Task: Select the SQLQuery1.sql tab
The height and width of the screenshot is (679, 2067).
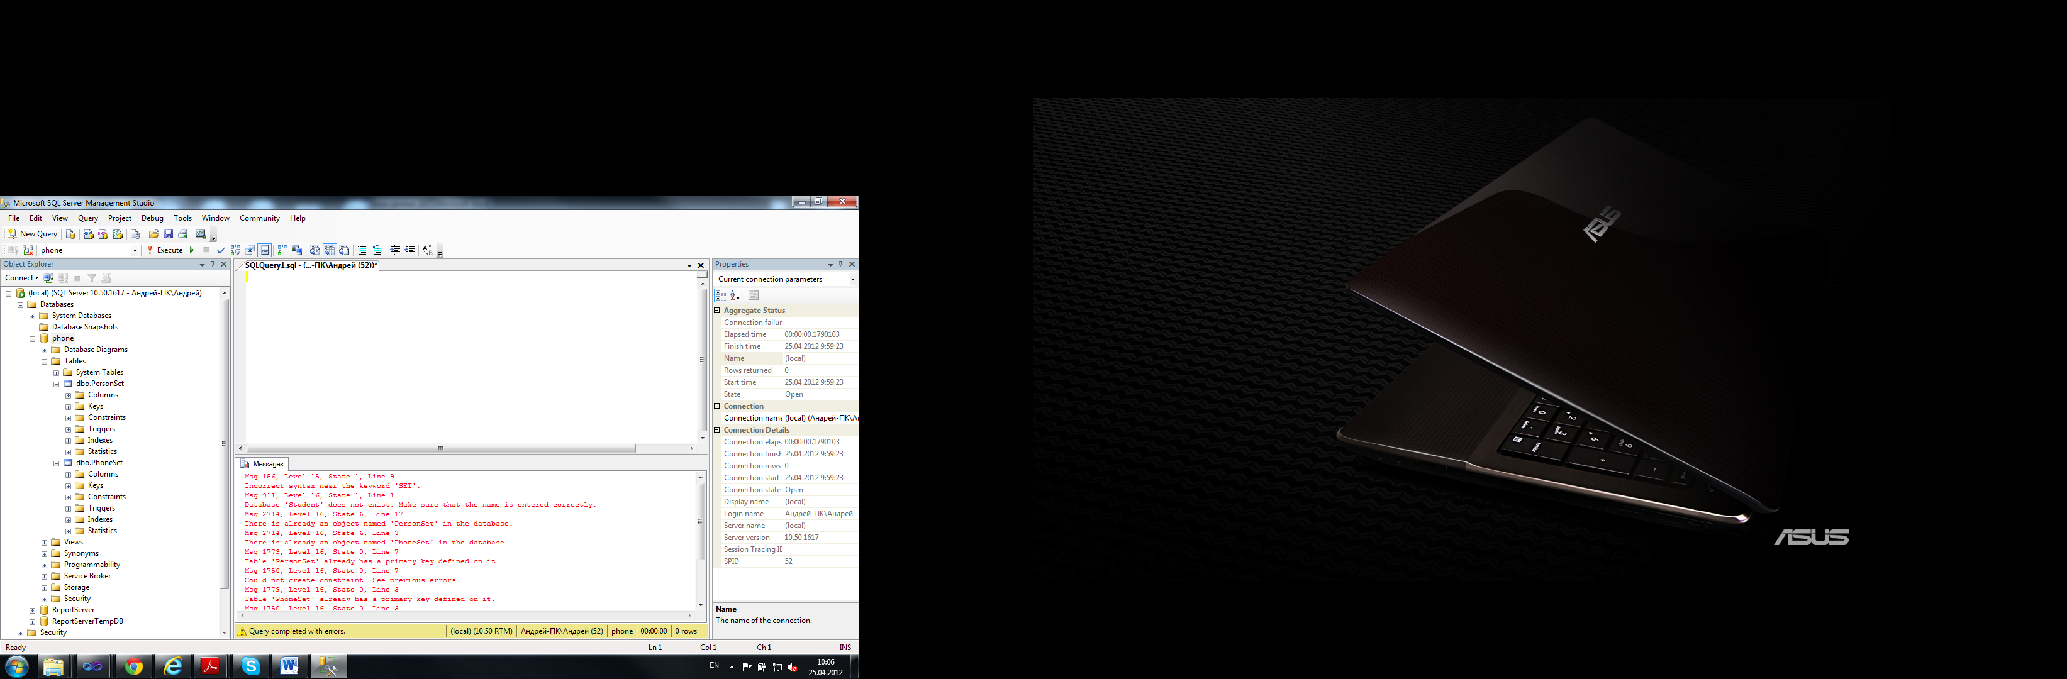Action: click(311, 265)
